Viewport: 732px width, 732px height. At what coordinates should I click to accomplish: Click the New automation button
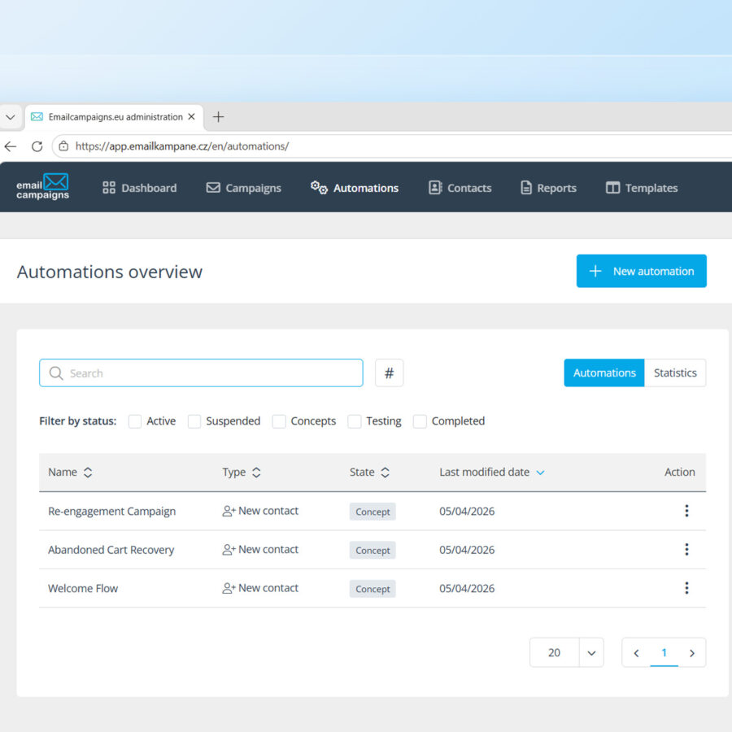coord(641,271)
